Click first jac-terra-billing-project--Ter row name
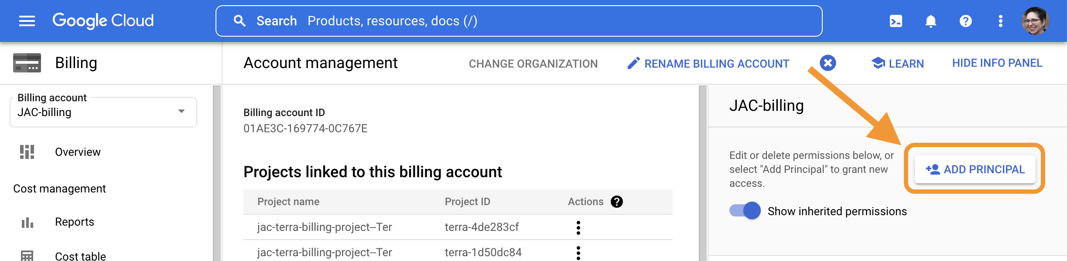This screenshot has width=1067, height=261. (x=325, y=227)
